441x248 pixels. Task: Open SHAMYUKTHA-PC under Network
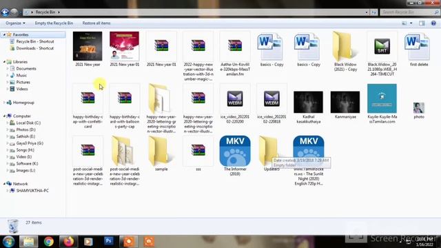[x=32, y=190]
